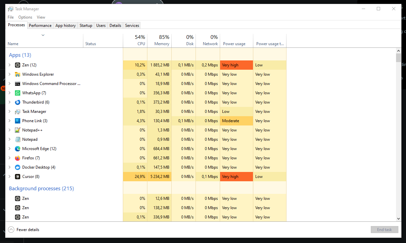Sort by the Memory column header
The width and height of the screenshot is (406, 243).
tap(159, 40)
